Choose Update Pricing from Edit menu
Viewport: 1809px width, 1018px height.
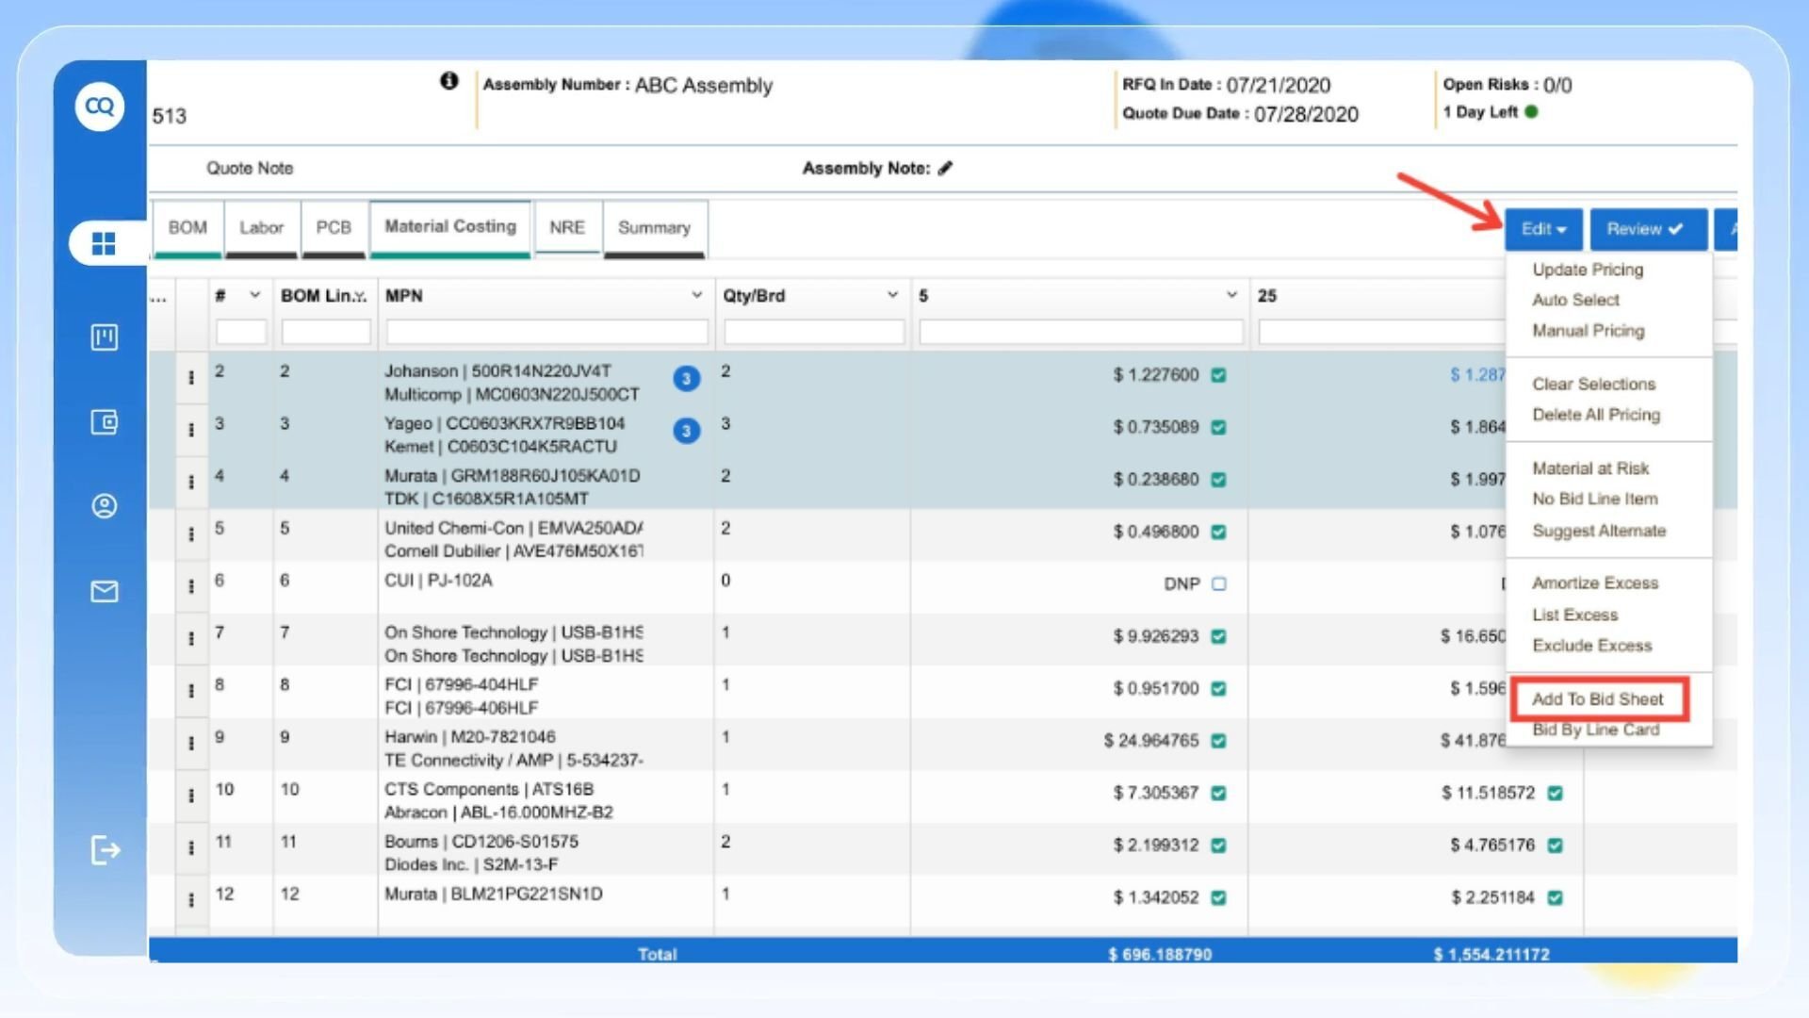point(1588,270)
